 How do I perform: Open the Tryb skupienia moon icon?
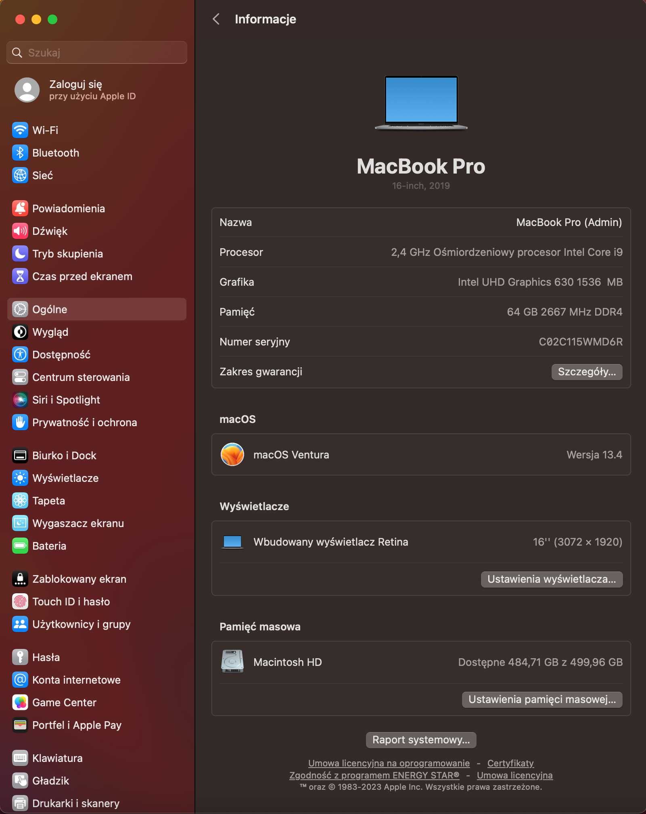(20, 253)
